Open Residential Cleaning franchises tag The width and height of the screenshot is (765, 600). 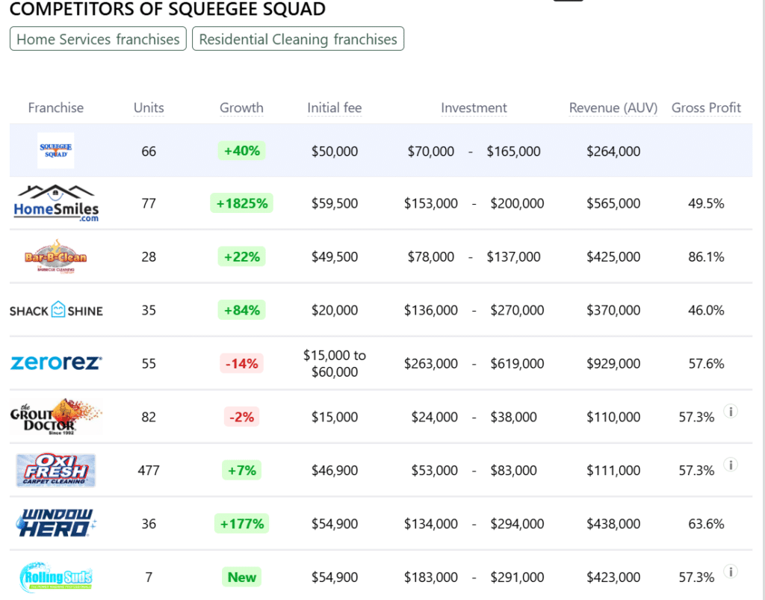[x=298, y=39]
